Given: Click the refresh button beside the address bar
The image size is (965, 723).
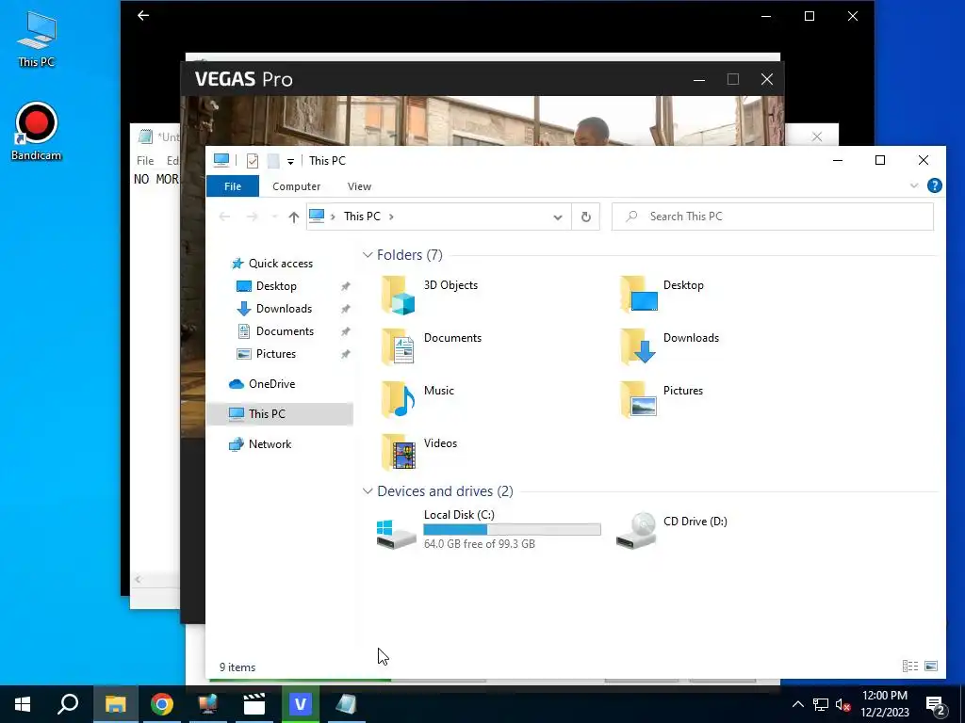Looking at the screenshot, I should (586, 217).
